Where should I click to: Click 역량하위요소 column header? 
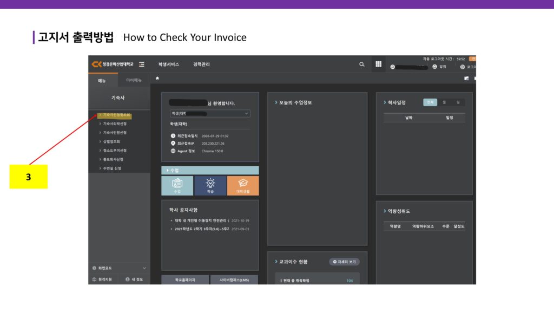click(x=423, y=226)
